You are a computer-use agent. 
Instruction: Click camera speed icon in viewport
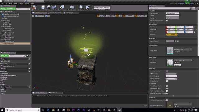pyautogui.click(x=145, y=16)
